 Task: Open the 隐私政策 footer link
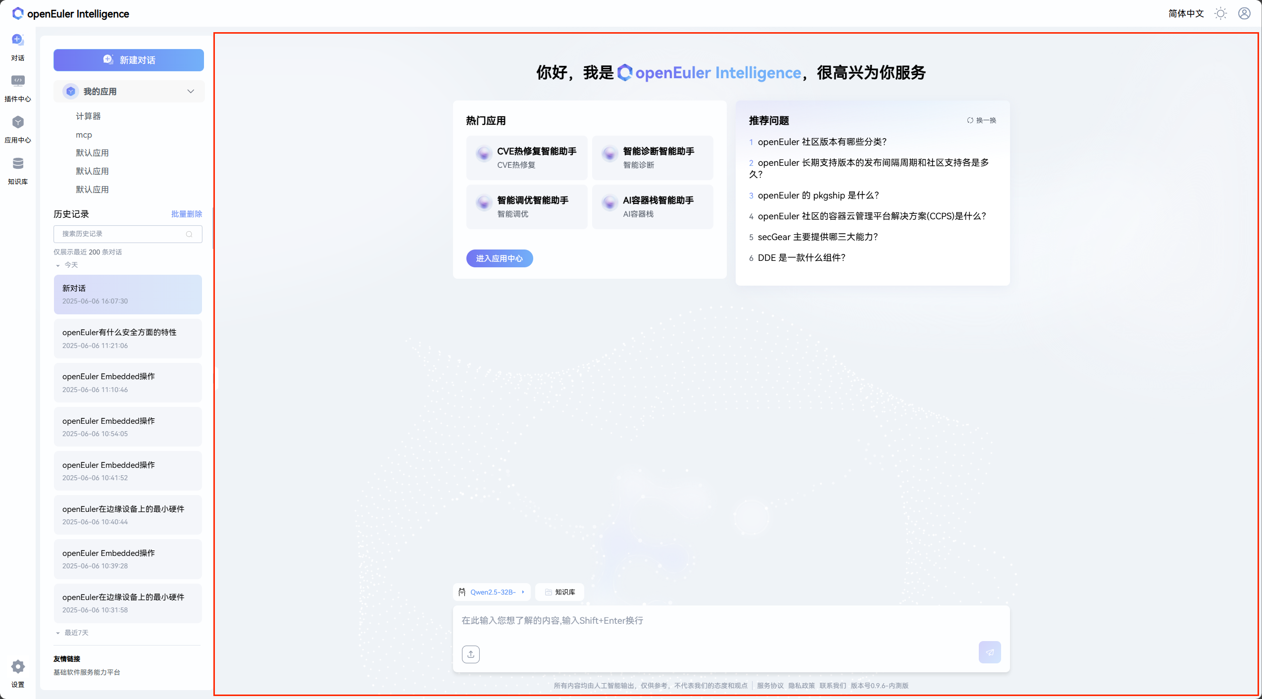[802, 686]
